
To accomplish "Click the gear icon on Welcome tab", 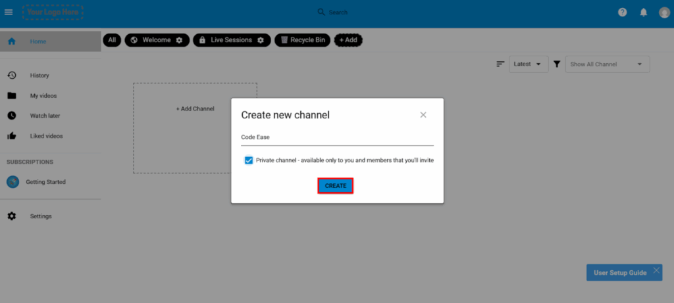I will tap(179, 40).
